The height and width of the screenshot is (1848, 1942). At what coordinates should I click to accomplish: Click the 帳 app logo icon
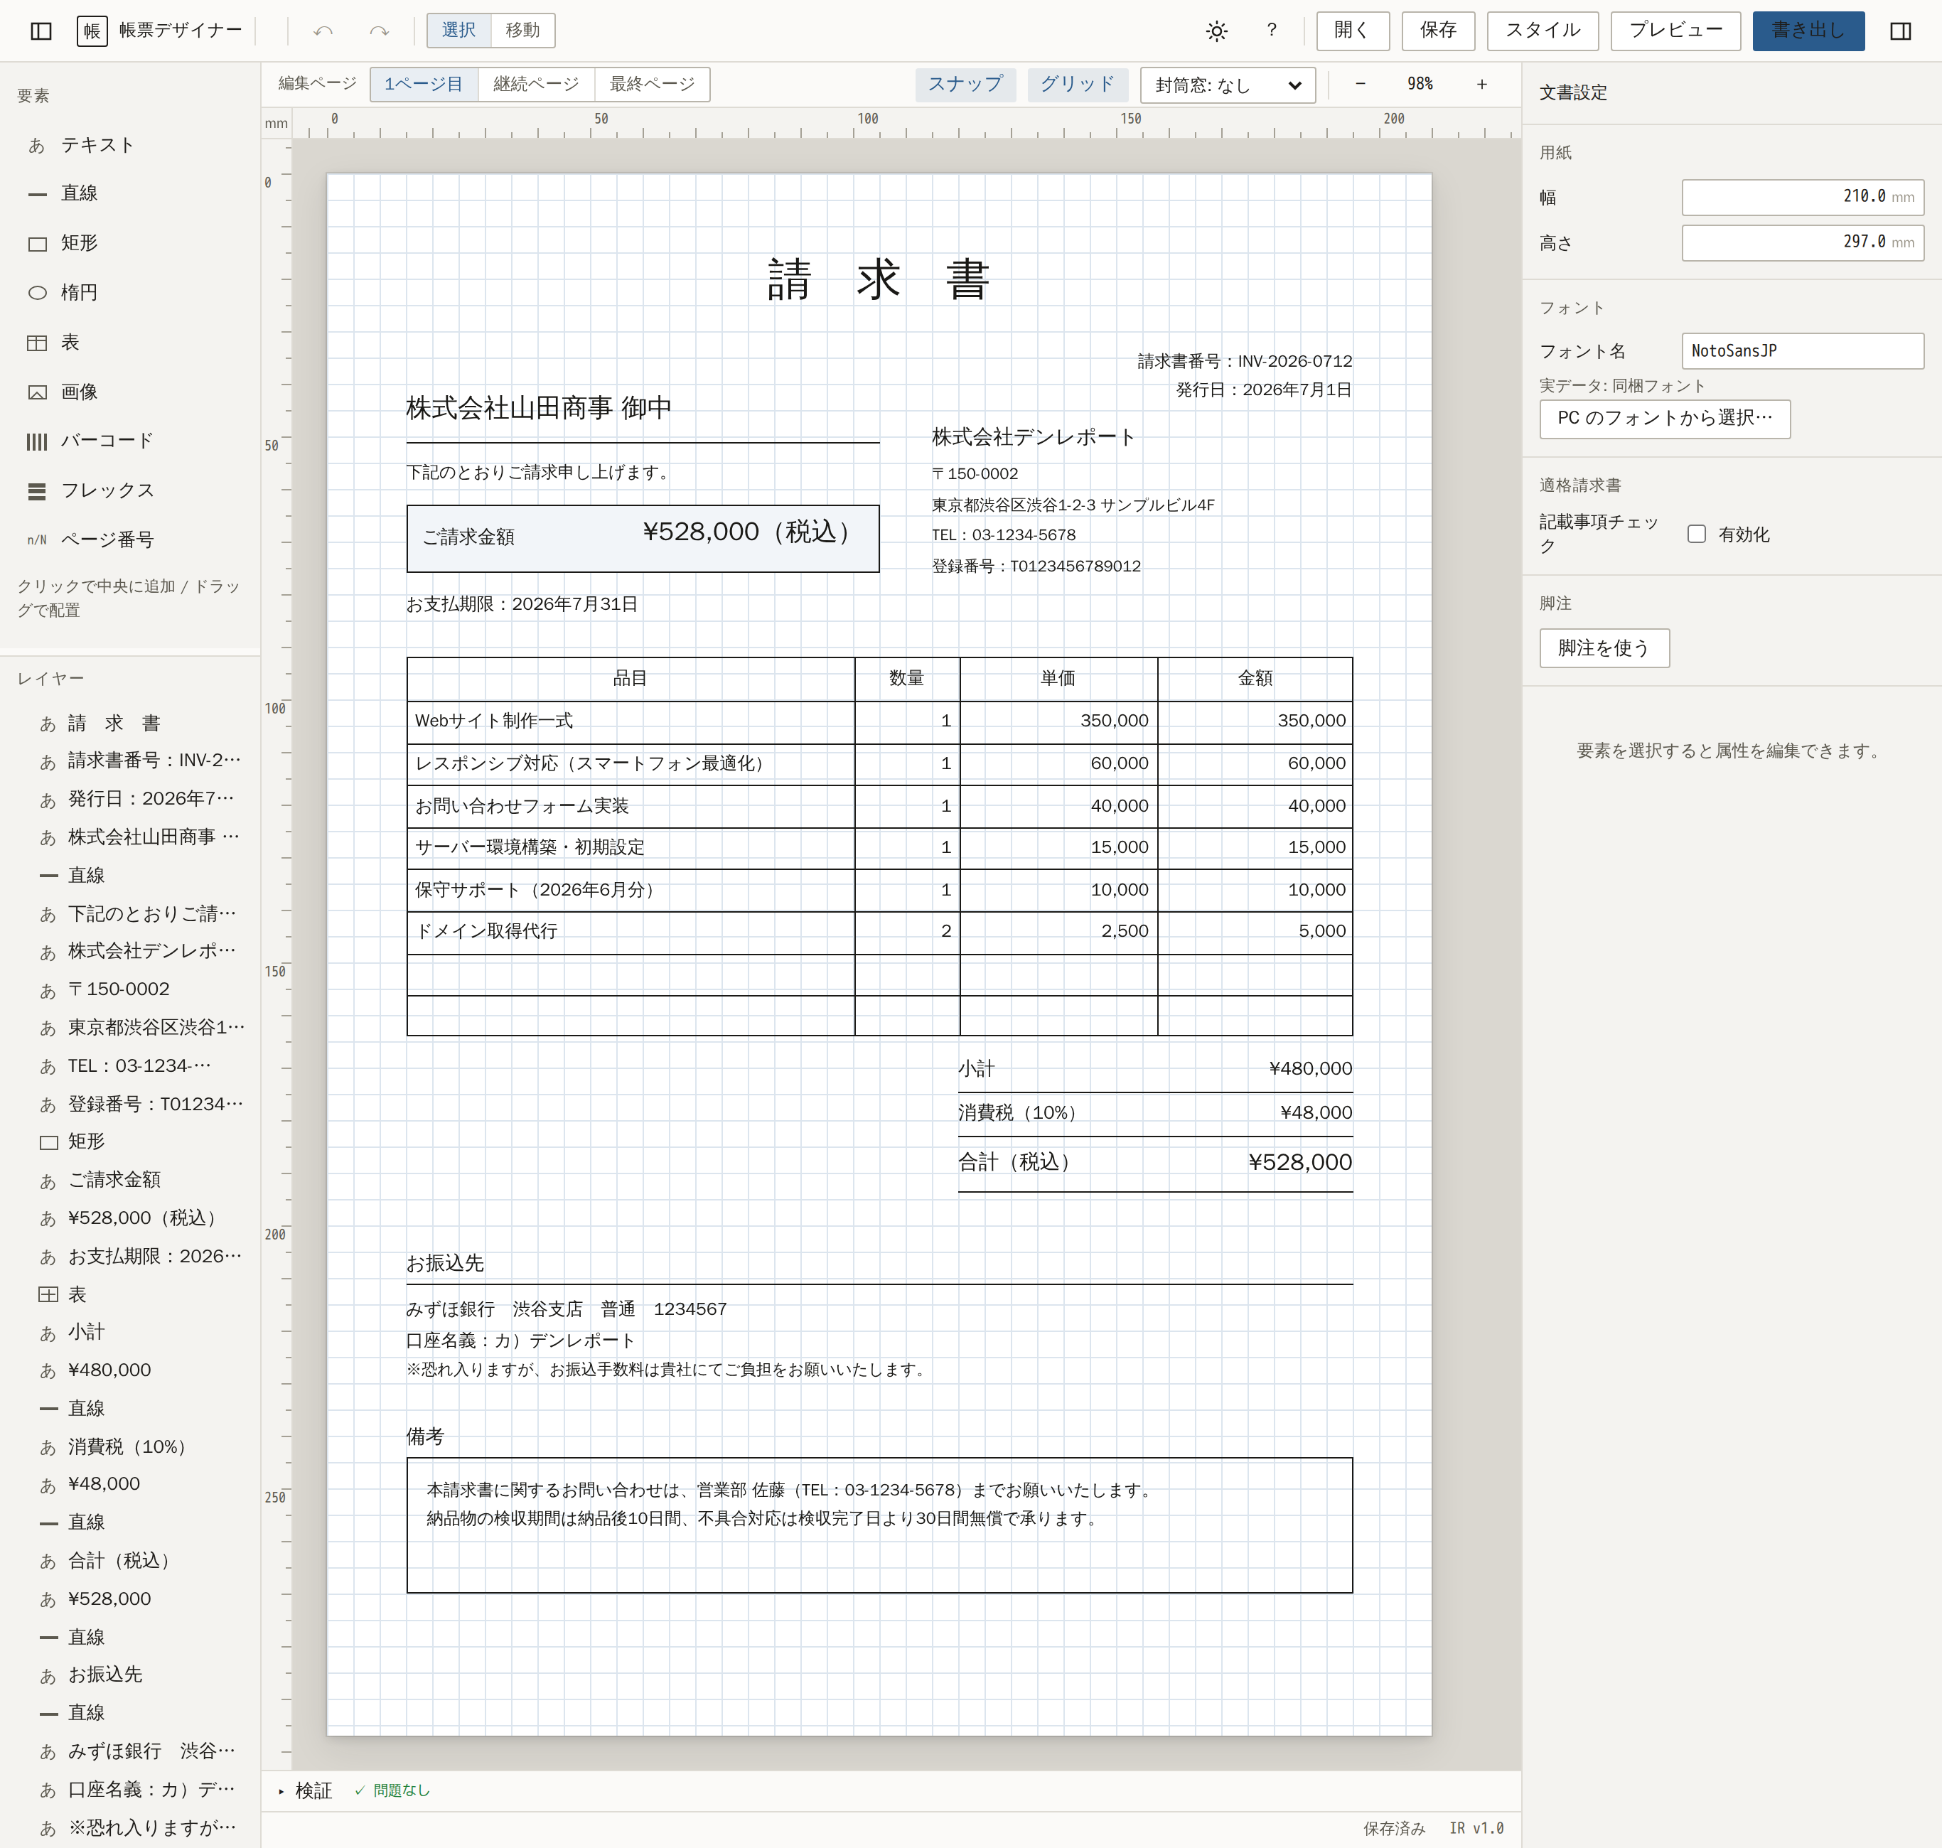(x=92, y=31)
